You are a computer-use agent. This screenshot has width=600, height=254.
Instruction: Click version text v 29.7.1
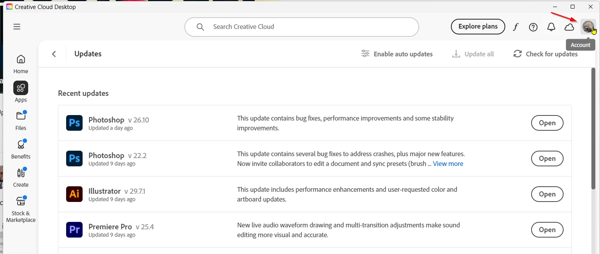tap(135, 191)
